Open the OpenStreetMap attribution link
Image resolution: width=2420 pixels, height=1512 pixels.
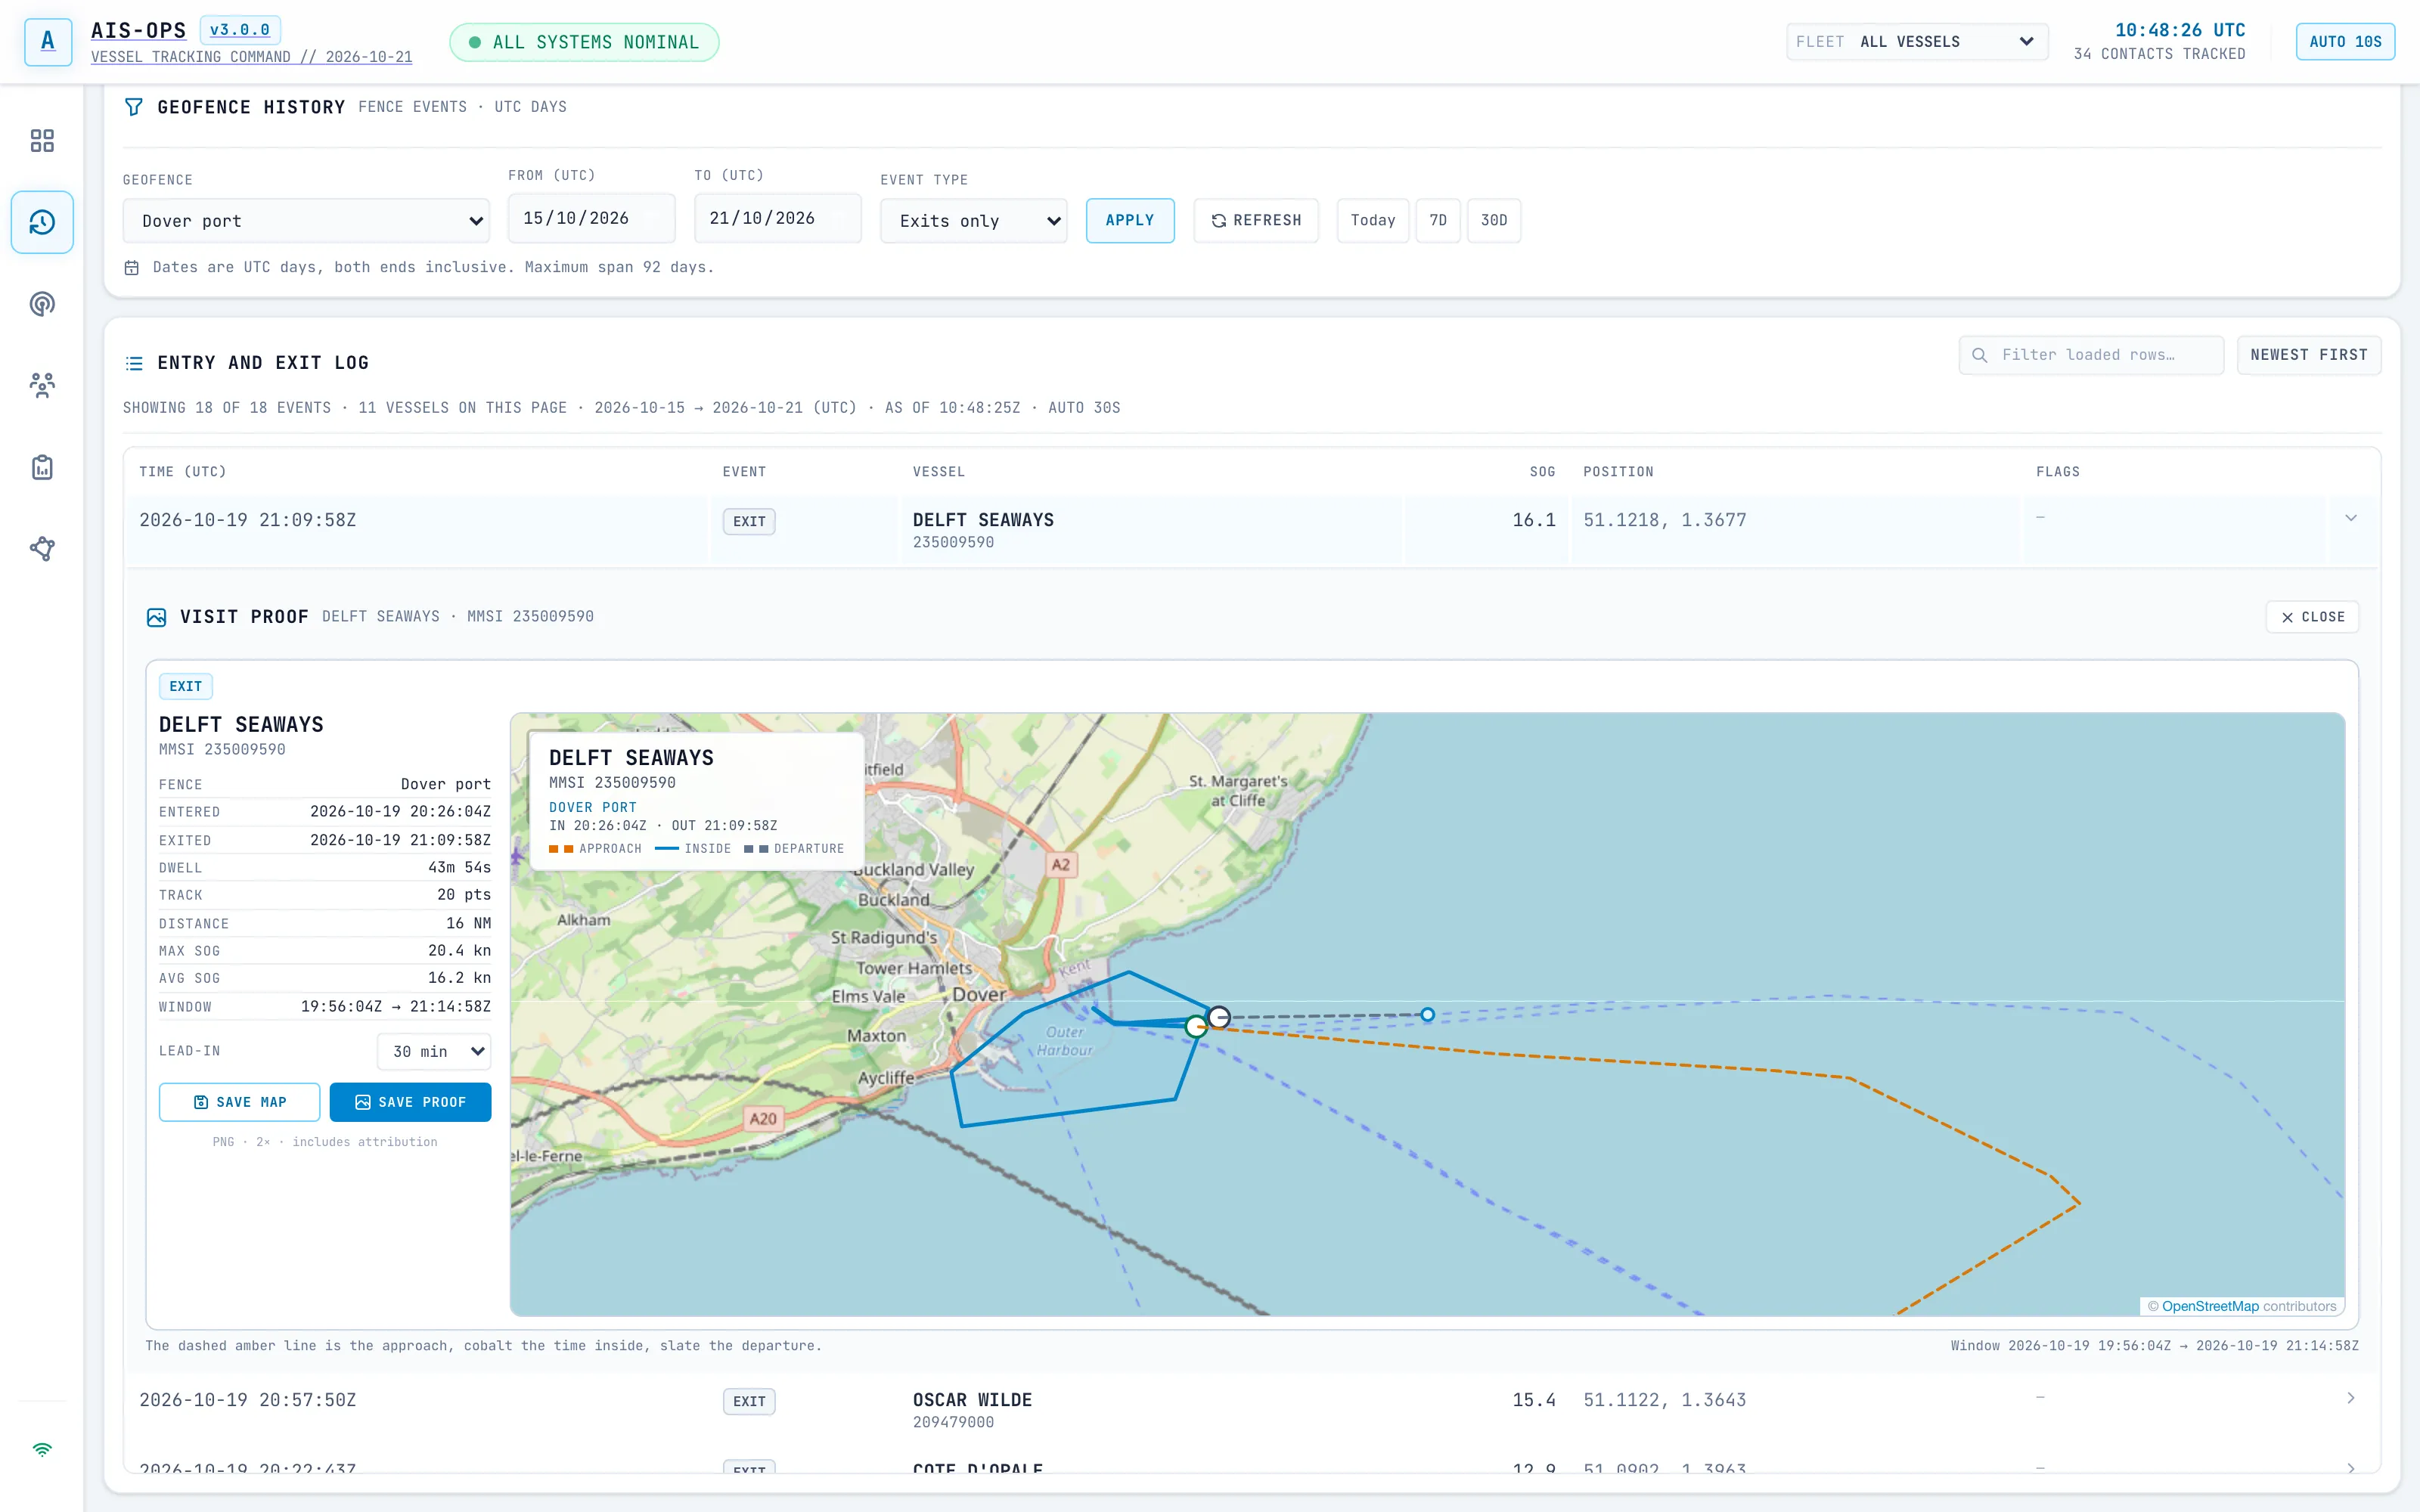pos(2210,1306)
